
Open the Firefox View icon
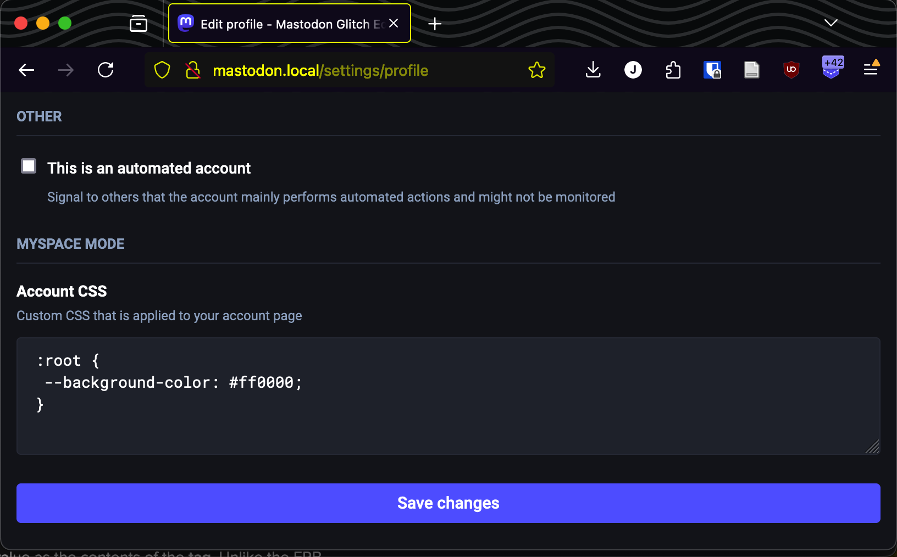coord(139,24)
